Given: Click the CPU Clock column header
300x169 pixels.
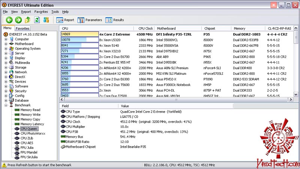Looking at the screenshot, I should coord(145,28).
